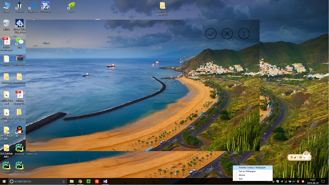This screenshot has width=329, height=185.
Task: Select Preview Today's Wallpaper menu entry
Action: 253,167
